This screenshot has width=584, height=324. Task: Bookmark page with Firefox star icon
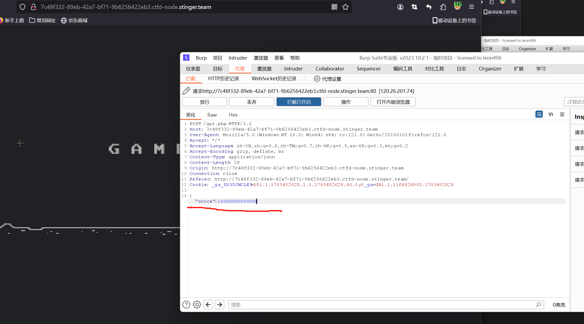[345, 7]
